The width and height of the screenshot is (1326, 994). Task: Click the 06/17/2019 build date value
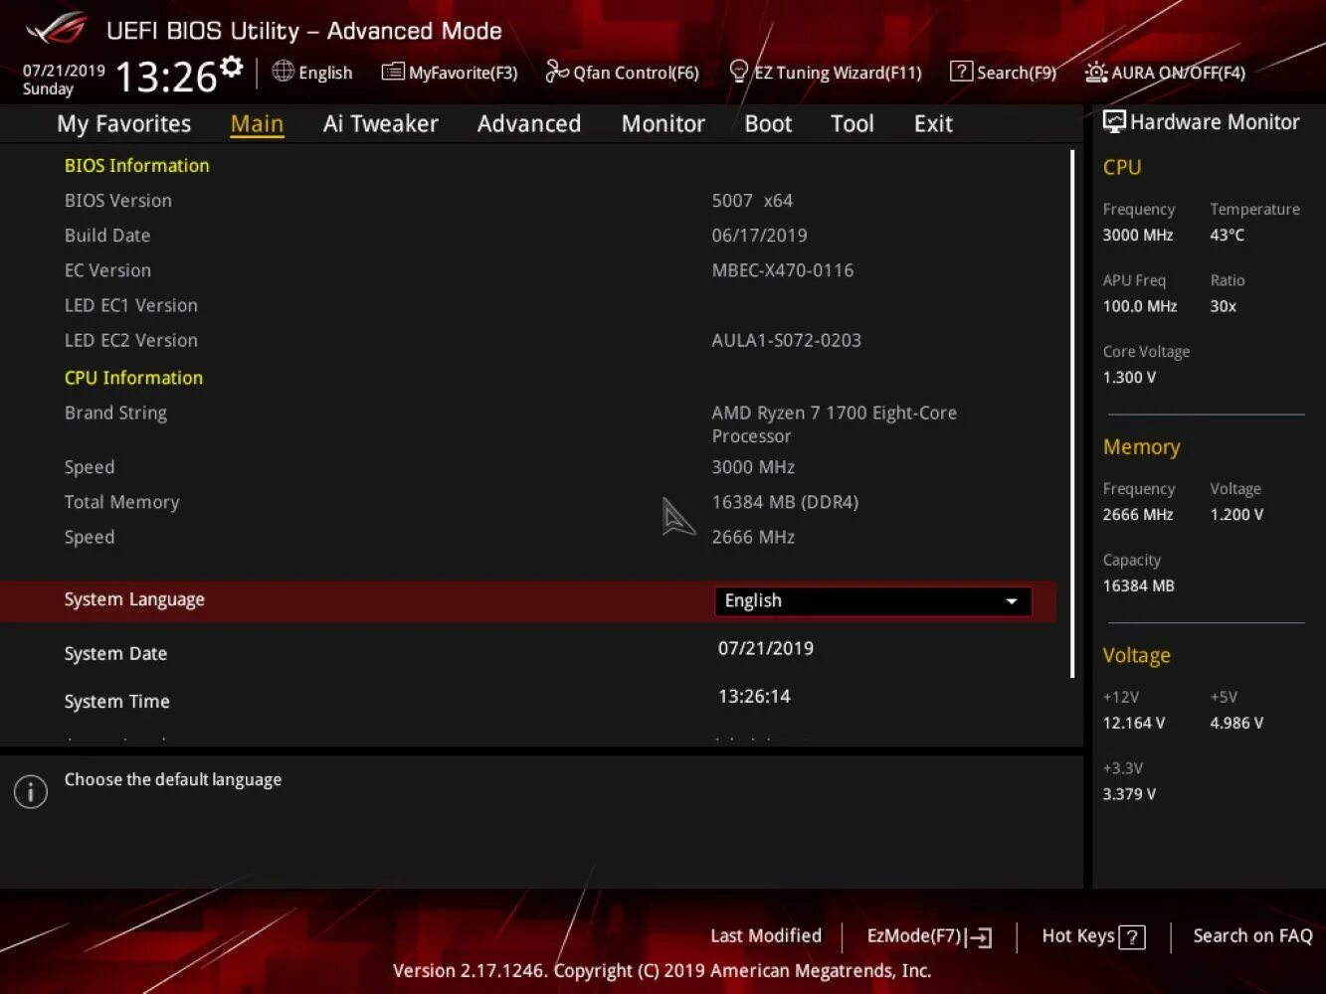[759, 236]
